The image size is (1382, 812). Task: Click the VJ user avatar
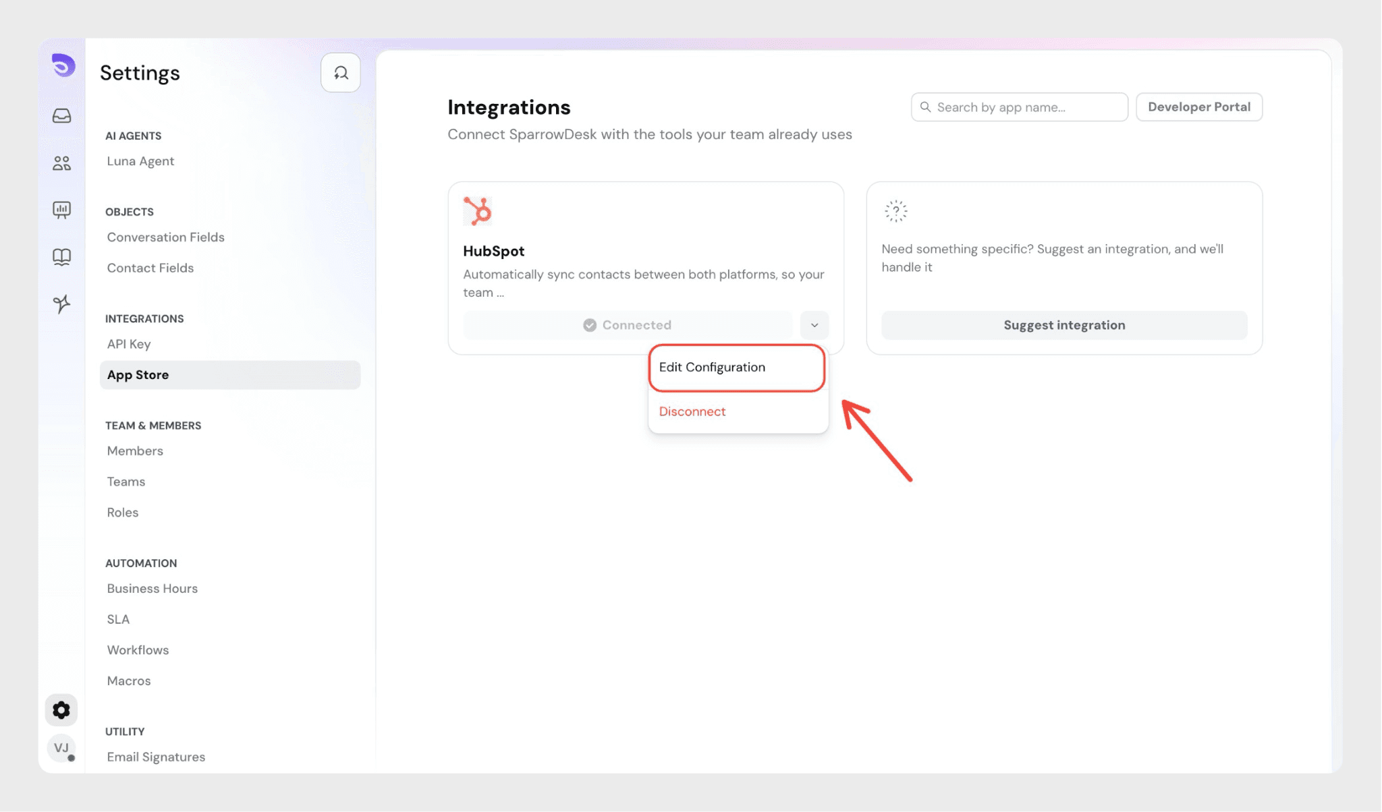click(x=61, y=748)
